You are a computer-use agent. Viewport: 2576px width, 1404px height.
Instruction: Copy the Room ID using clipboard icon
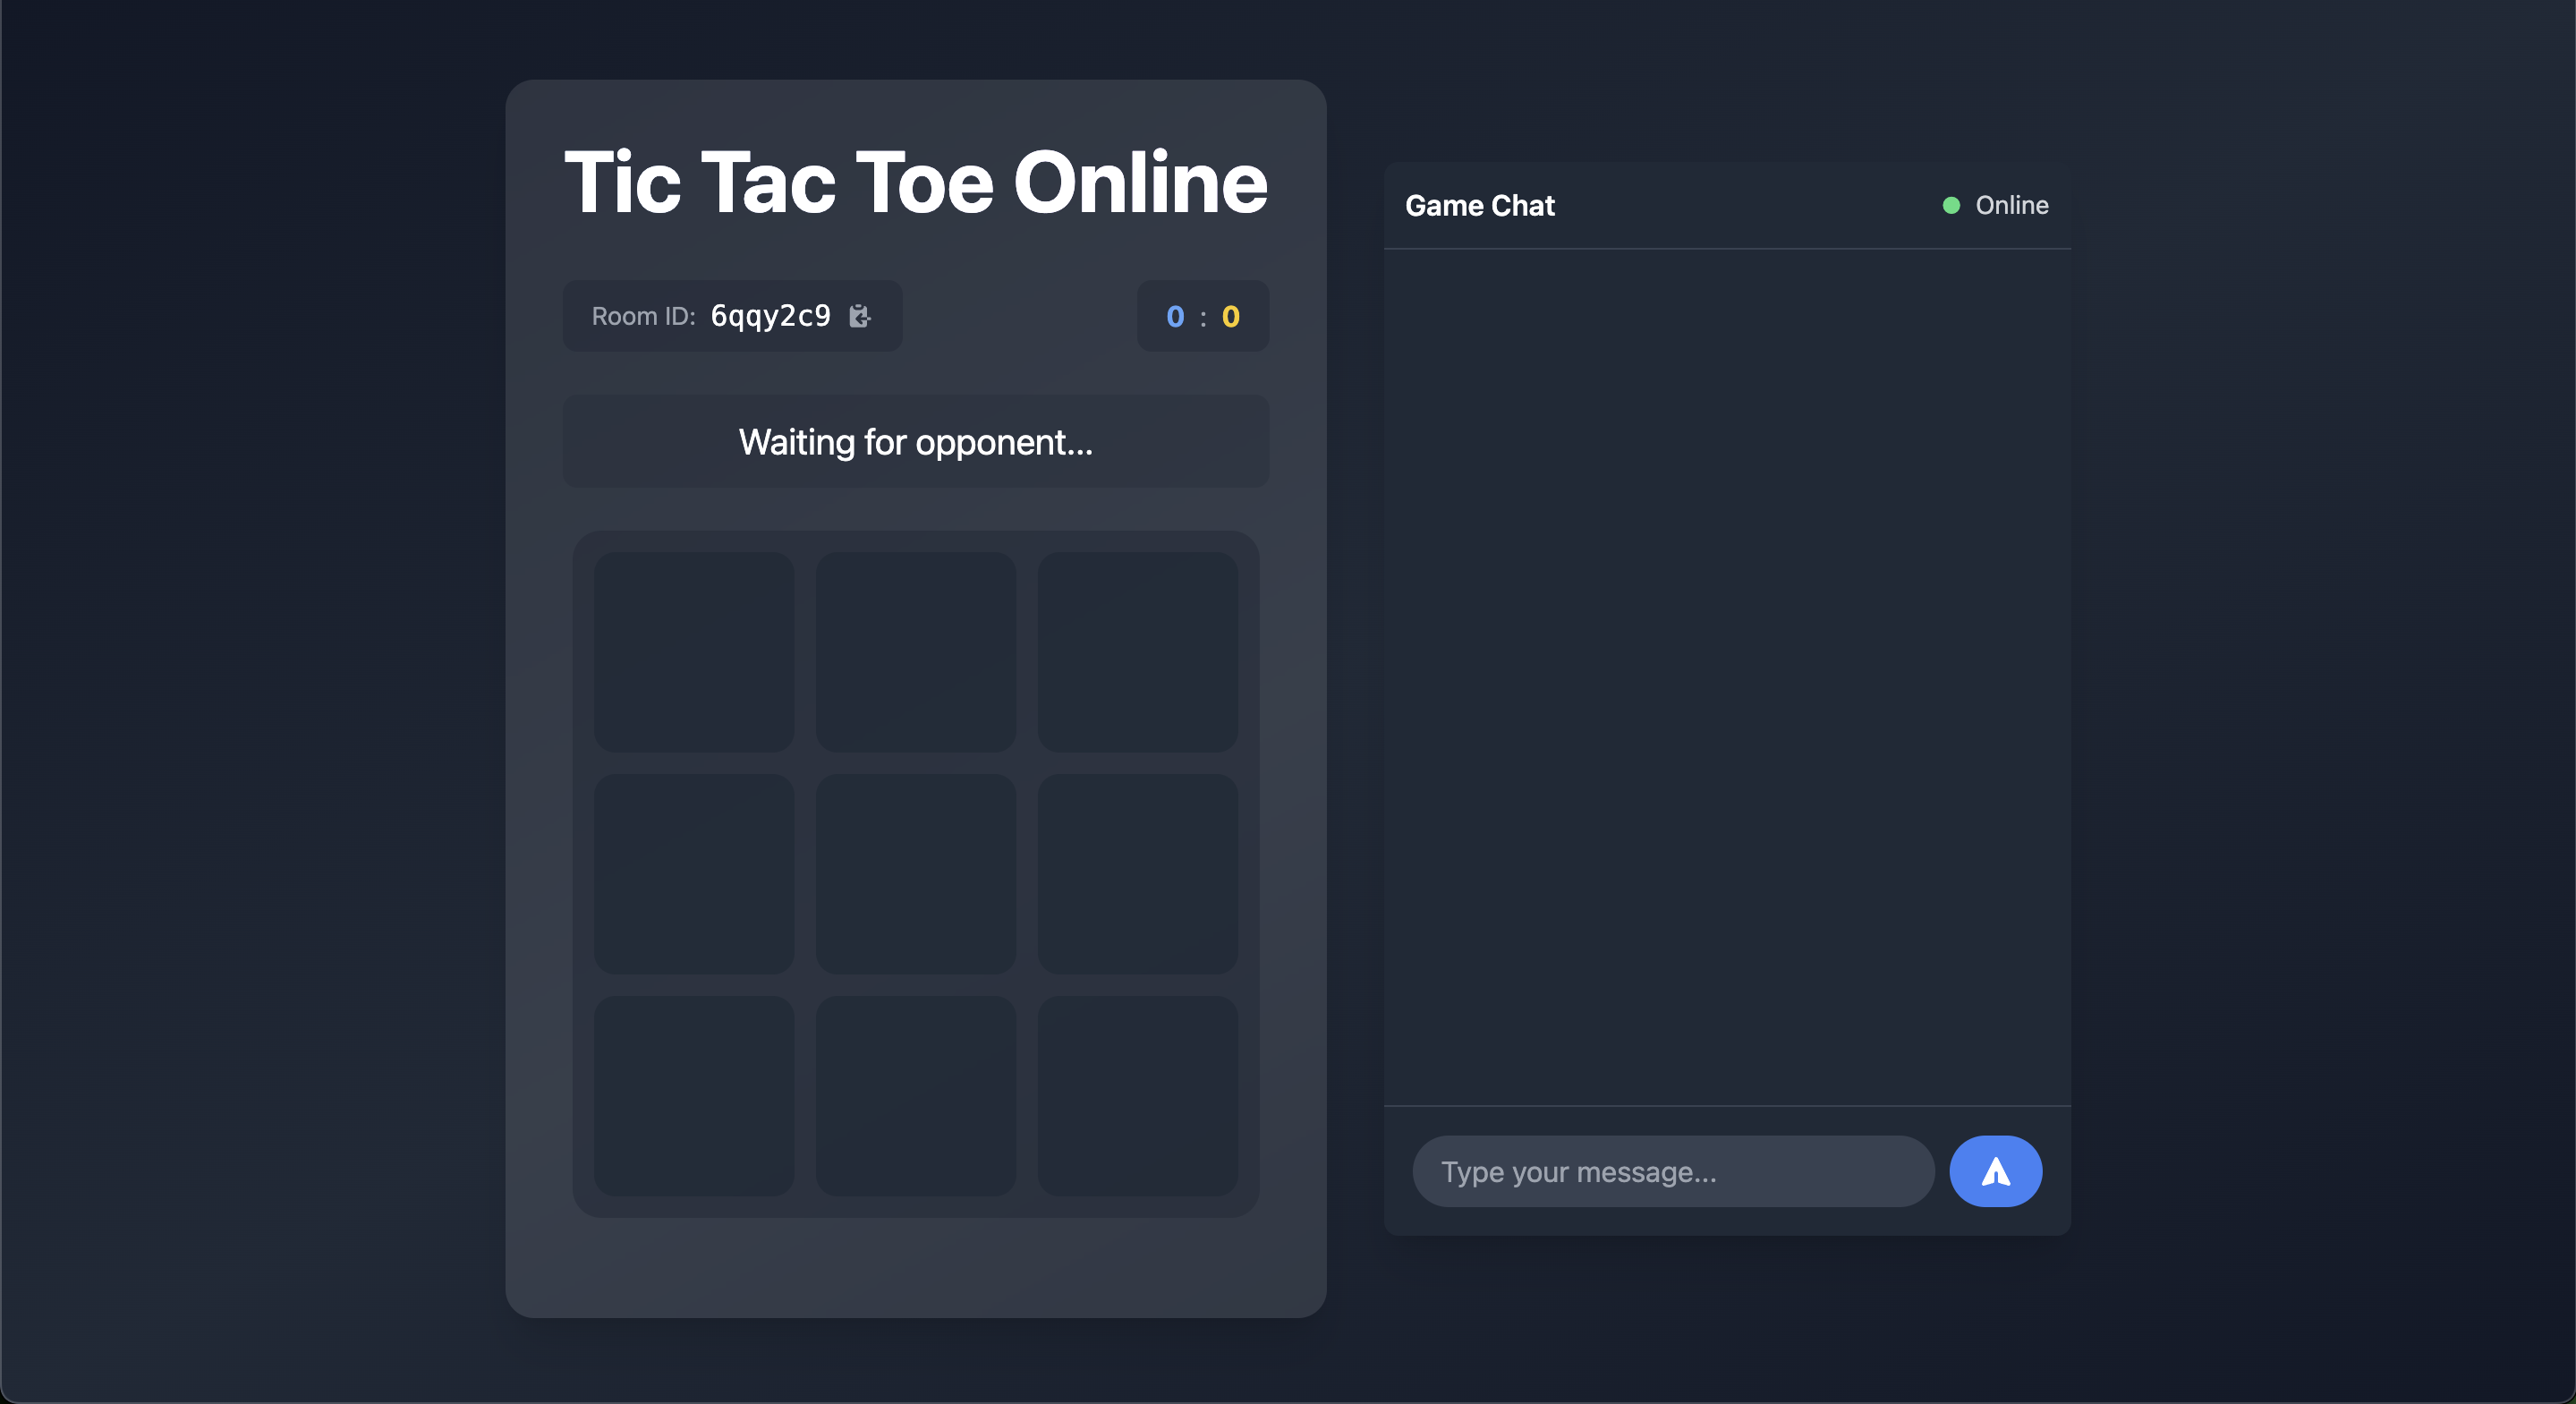point(860,316)
